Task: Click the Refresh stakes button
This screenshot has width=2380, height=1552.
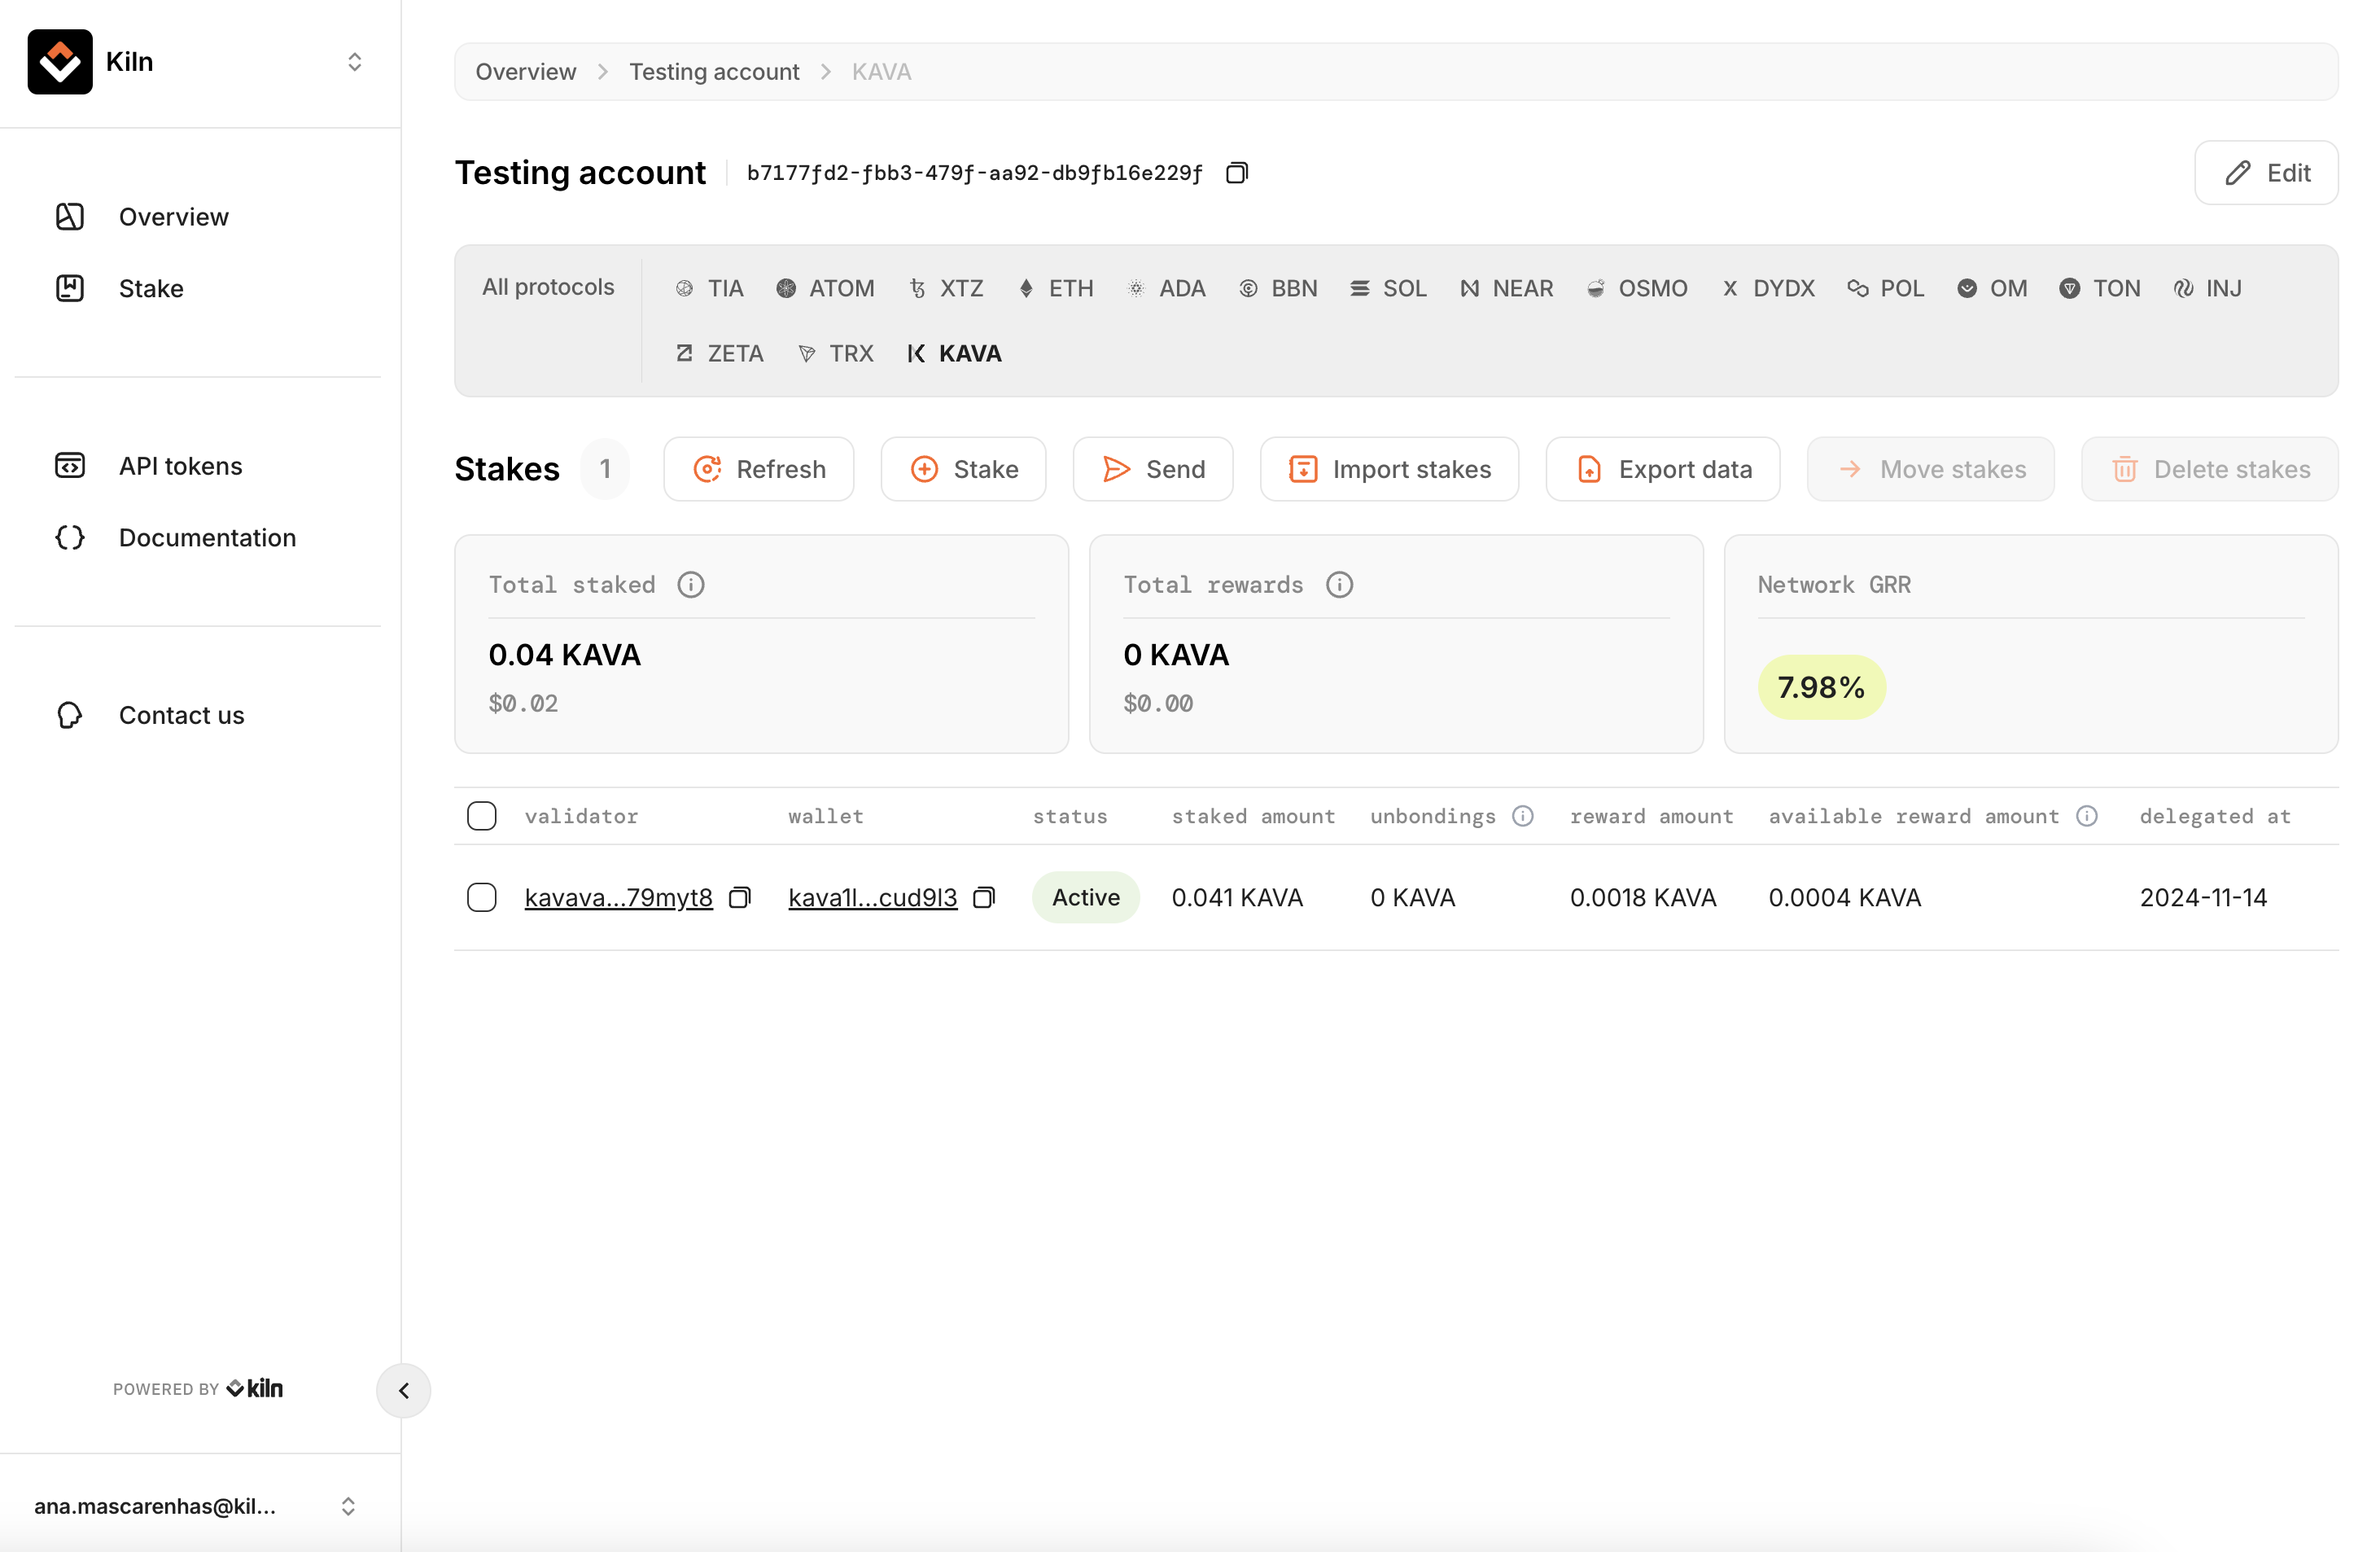Action: click(x=759, y=469)
